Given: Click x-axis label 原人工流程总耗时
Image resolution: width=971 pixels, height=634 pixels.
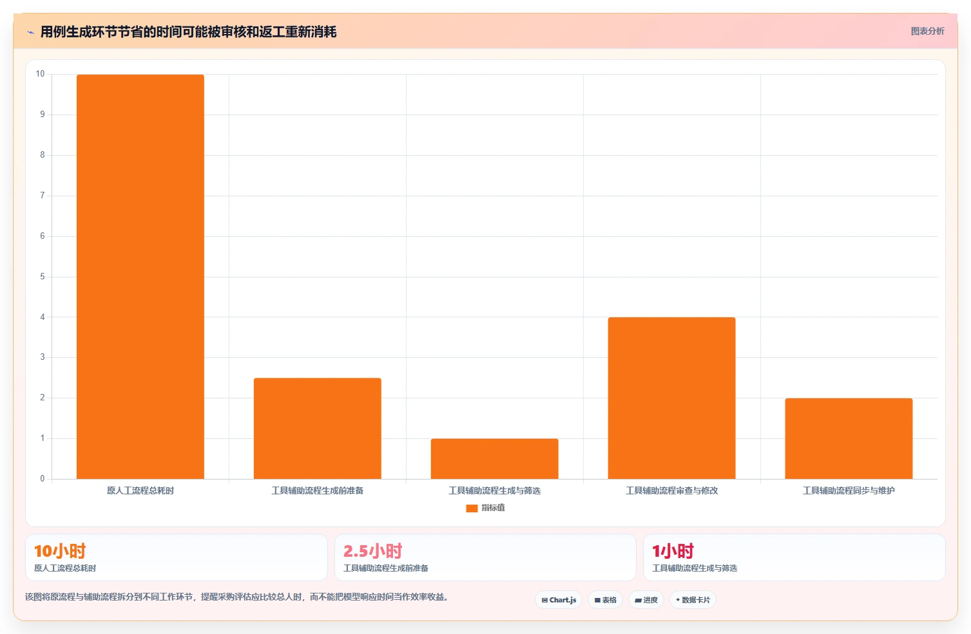Looking at the screenshot, I should (x=140, y=490).
